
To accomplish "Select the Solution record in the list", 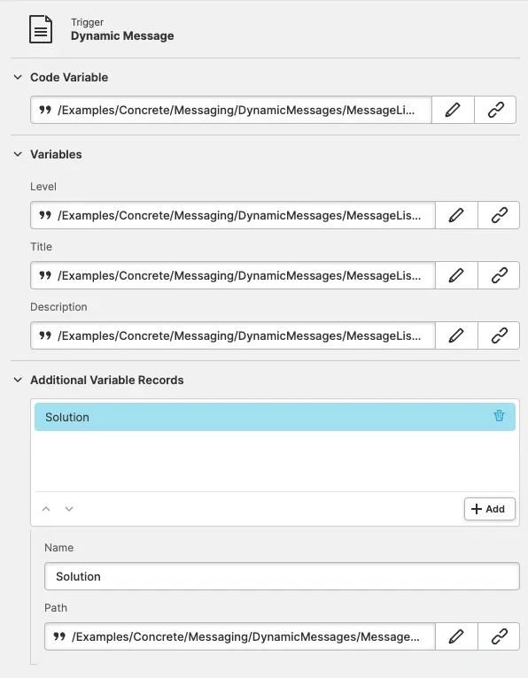I will tap(275, 417).
